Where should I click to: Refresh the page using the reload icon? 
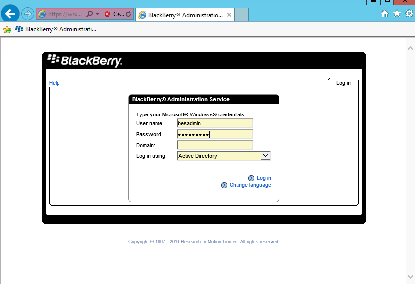coord(128,14)
